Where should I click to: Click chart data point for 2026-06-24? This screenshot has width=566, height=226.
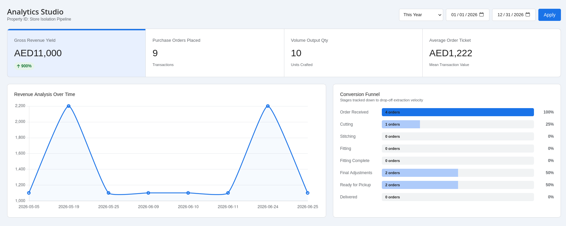[x=268, y=106]
